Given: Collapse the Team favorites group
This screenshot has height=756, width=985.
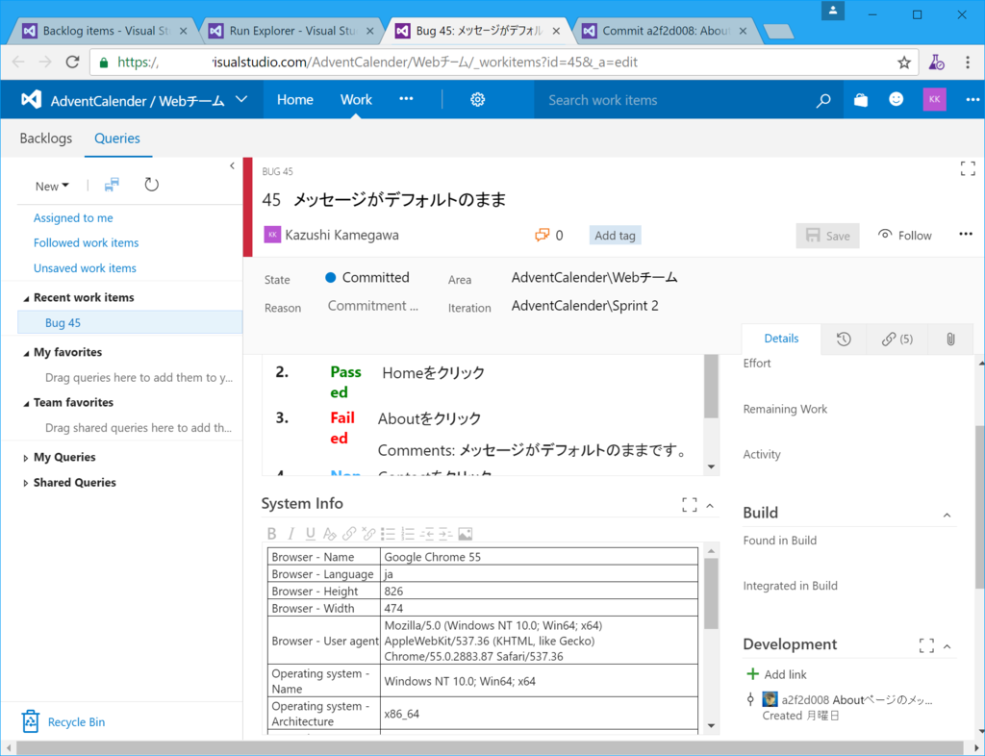Looking at the screenshot, I should [26, 404].
